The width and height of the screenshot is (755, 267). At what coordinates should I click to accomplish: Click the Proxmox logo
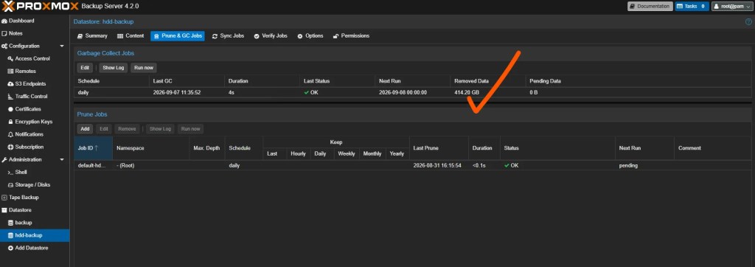[x=40, y=6]
